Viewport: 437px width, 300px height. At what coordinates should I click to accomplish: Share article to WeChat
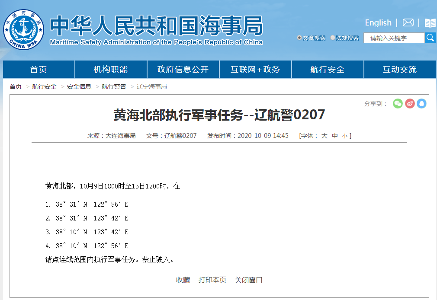398,104
